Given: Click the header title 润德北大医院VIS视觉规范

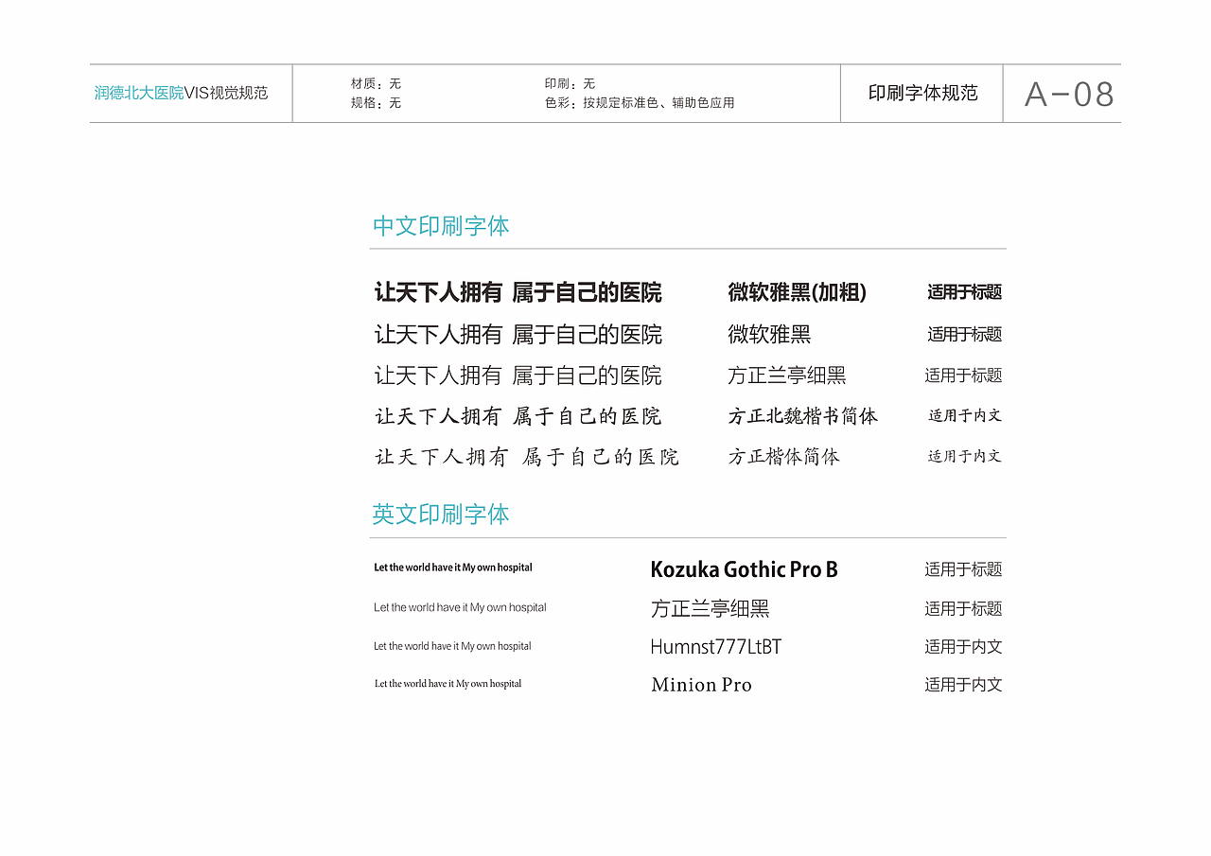Looking at the screenshot, I should pyautogui.click(x=181, y=93).
